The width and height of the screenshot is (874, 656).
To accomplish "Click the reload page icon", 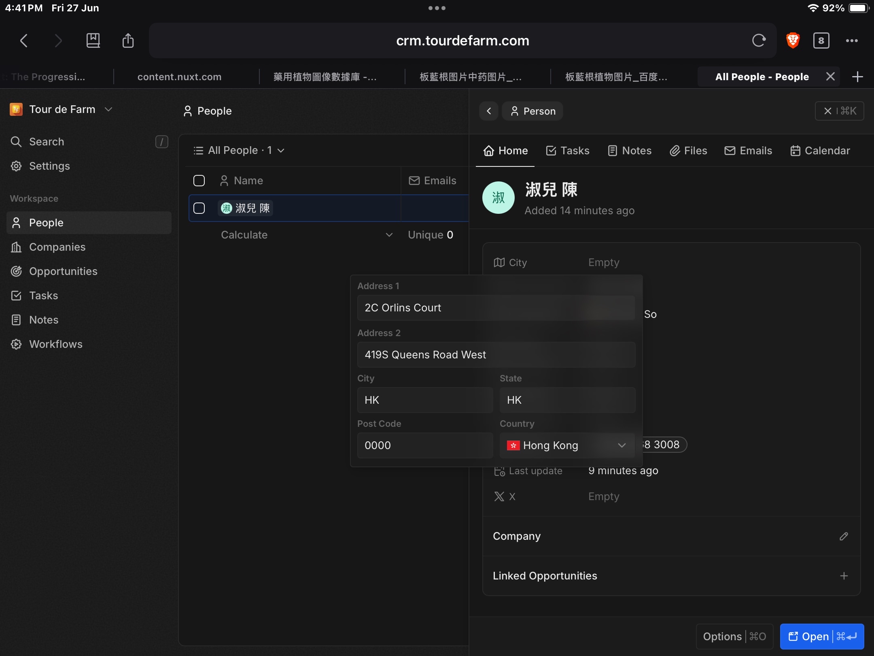I will point(759,40).
